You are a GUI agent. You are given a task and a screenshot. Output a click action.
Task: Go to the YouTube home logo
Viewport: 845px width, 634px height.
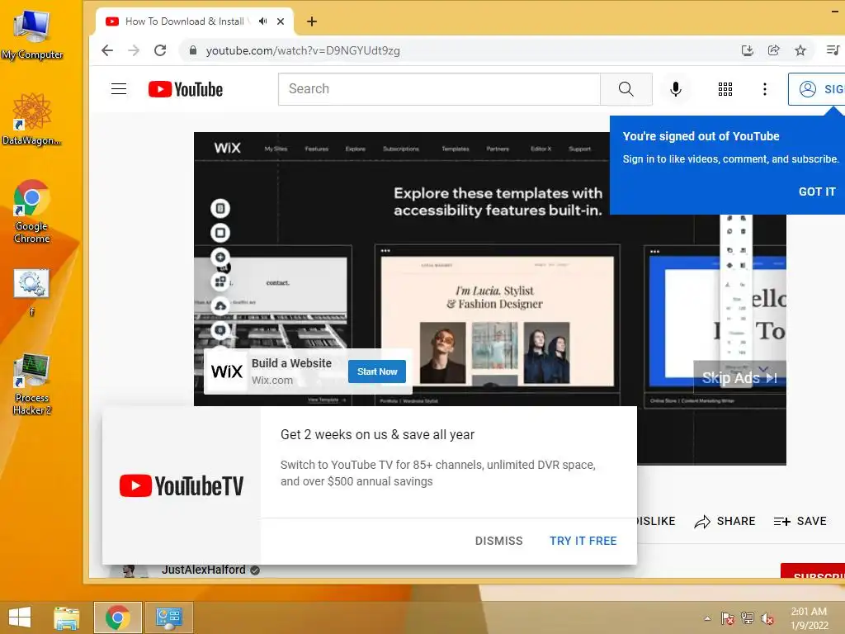tap(186, 89)
